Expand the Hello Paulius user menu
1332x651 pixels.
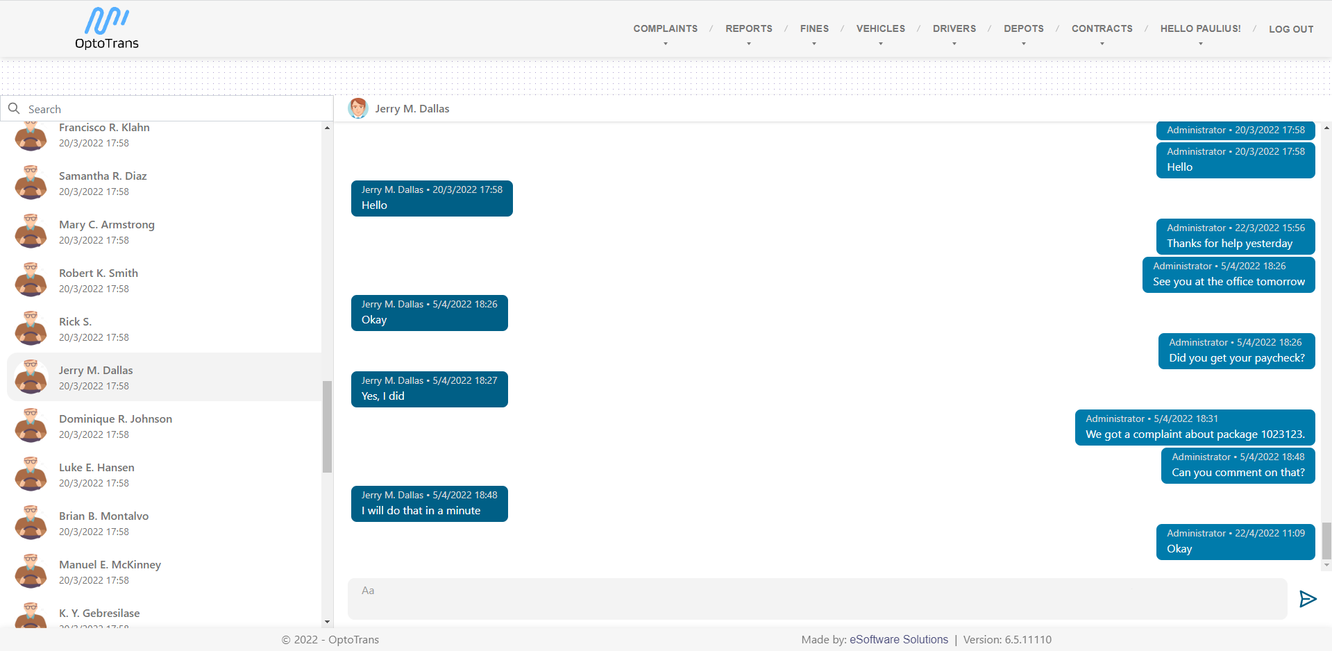[x=1200, y=29]
